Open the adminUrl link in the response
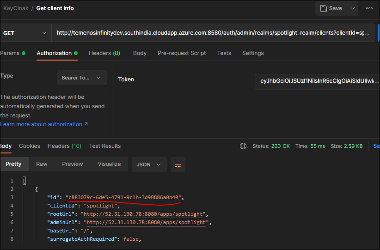This screenshot has height=250, width=380. (146, 222)
